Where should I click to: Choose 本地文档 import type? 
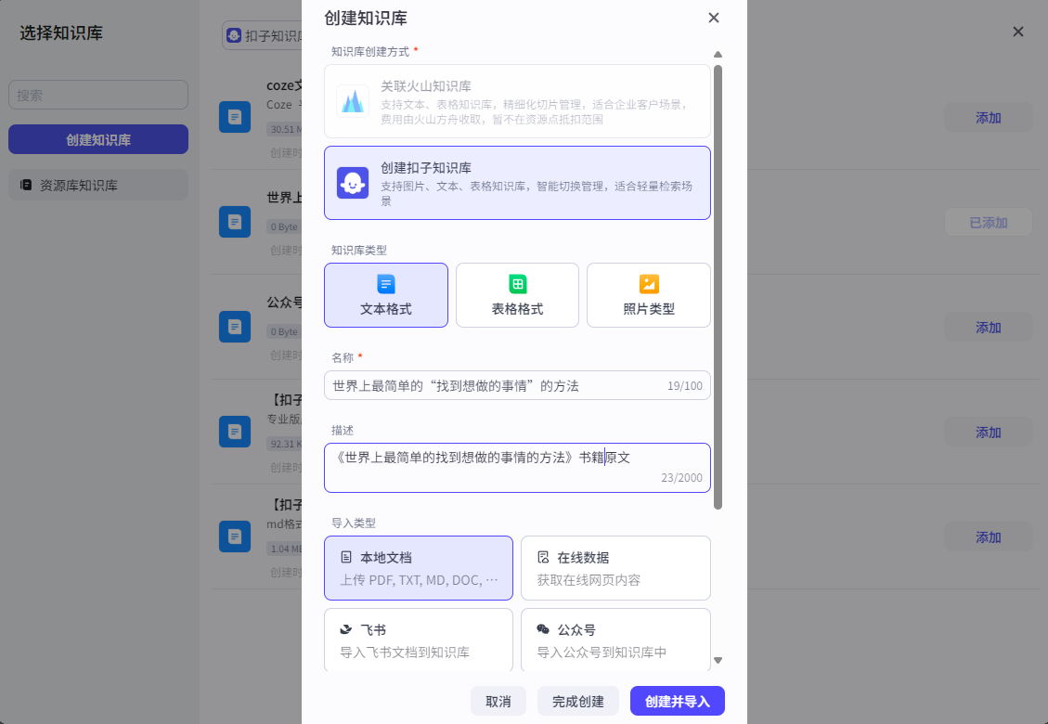coord(418,568)
